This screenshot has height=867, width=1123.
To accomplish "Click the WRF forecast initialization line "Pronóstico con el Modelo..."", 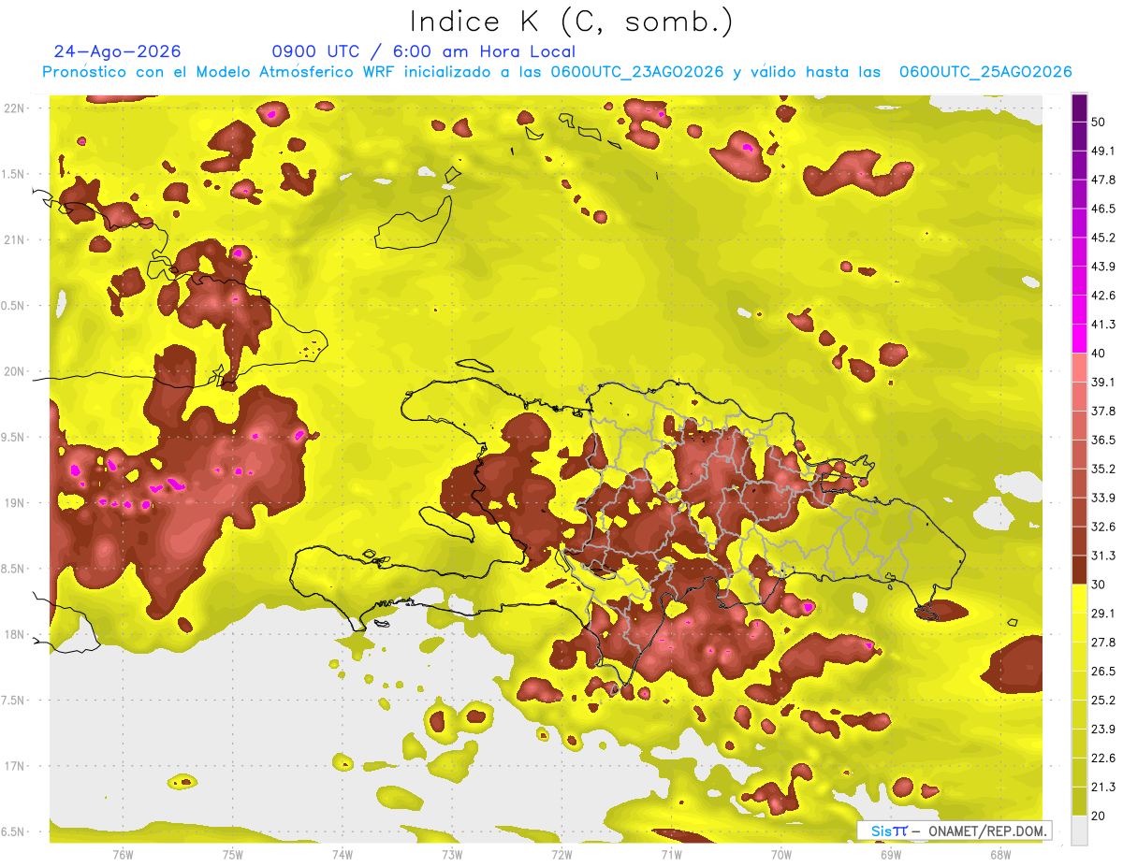I will click(557, 72).
